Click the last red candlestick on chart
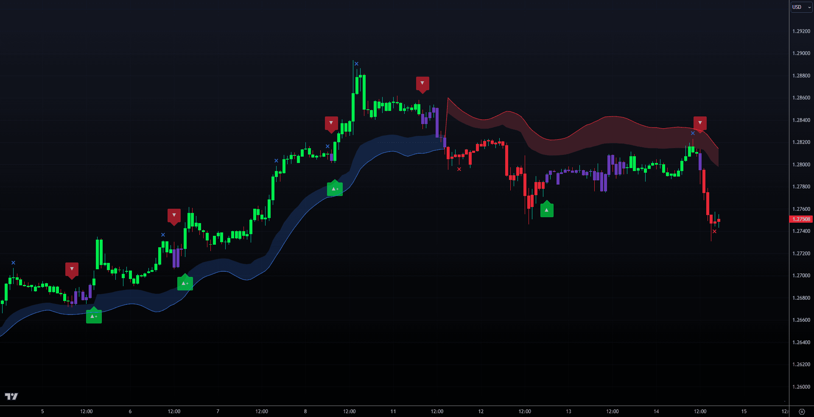The width and height of the screenshot is (814, 417). [x=719, y=221]
